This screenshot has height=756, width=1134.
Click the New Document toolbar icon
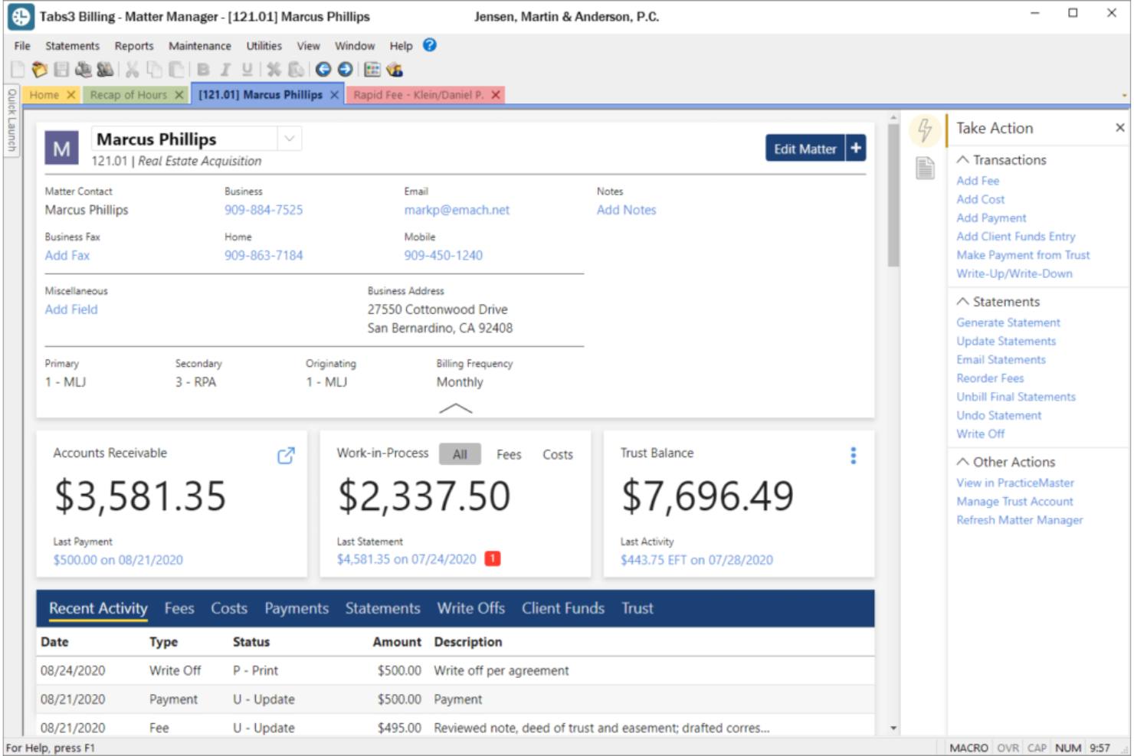click(17, 70)
